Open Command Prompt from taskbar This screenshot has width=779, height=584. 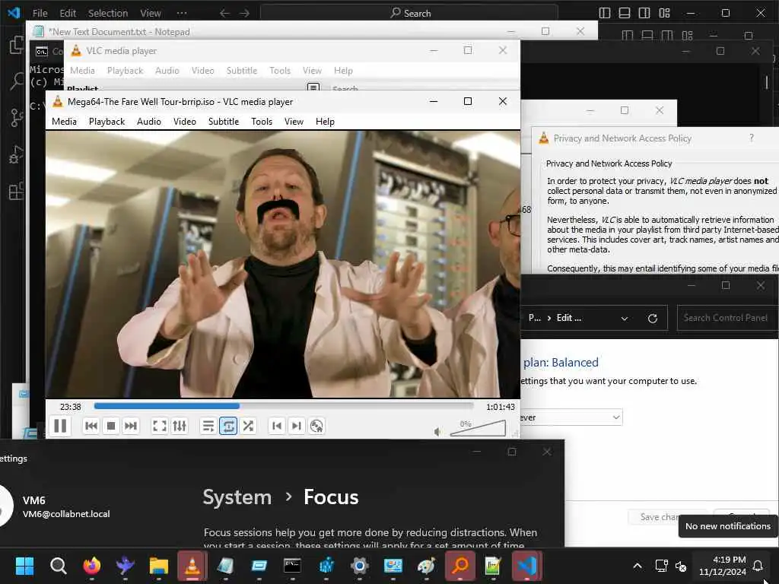292,566
